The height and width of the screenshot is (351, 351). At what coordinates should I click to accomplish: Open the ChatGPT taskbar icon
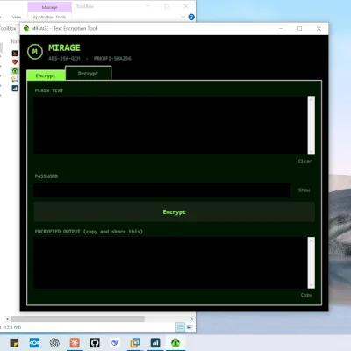coord(54,342)
